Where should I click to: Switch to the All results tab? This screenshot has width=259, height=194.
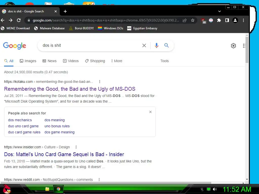[9, 61]
